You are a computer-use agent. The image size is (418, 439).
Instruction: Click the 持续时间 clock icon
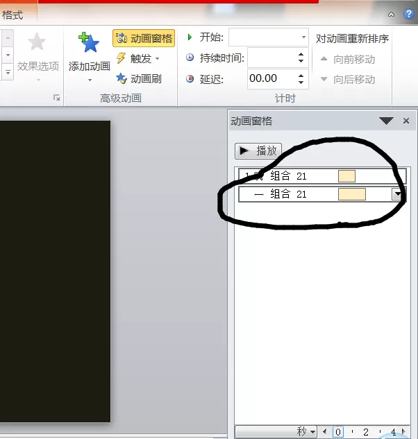coord(190,58)
